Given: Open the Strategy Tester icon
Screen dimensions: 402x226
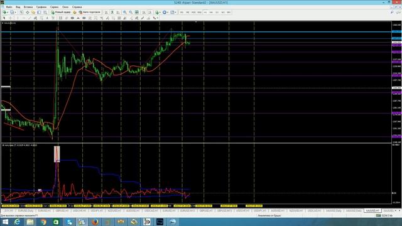Looking at the screenshot, I should click(x=45, y=13).
